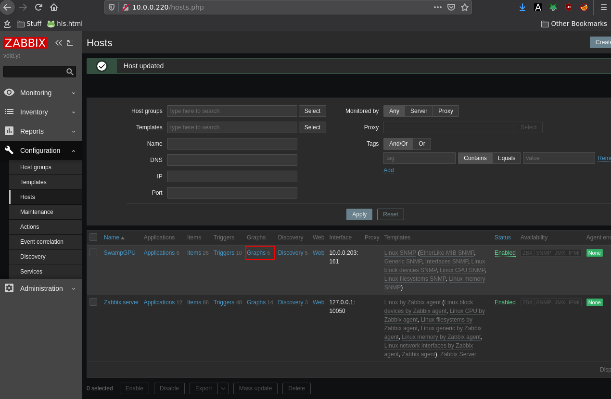611x399 pixels.
Task: Click the Configuration wrench icon
Action: 9,150
